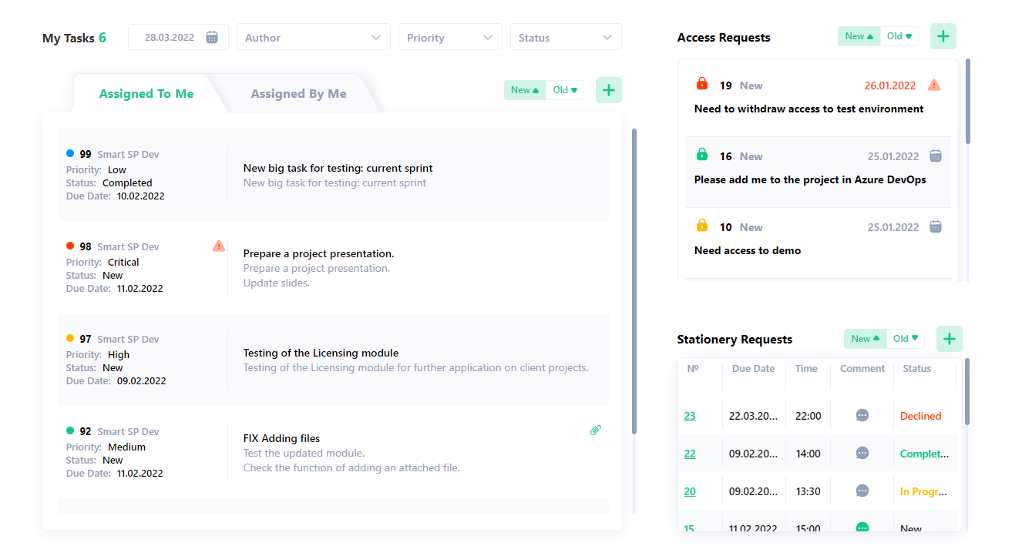1022x546 pixels.
Task: Click the comment bubble for stationery request 23
Action: 862,415
